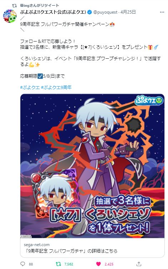
Task: Click the green retweet icon
Action: click(x=59, y=264)
